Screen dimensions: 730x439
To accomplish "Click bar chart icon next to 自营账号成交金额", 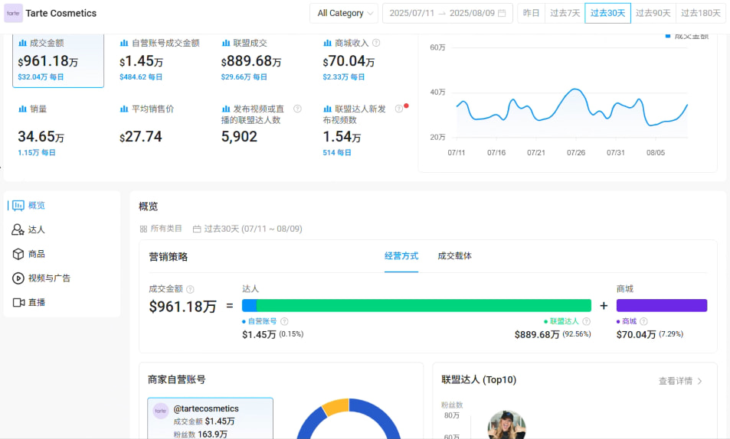I will click(x=124, y=44).
